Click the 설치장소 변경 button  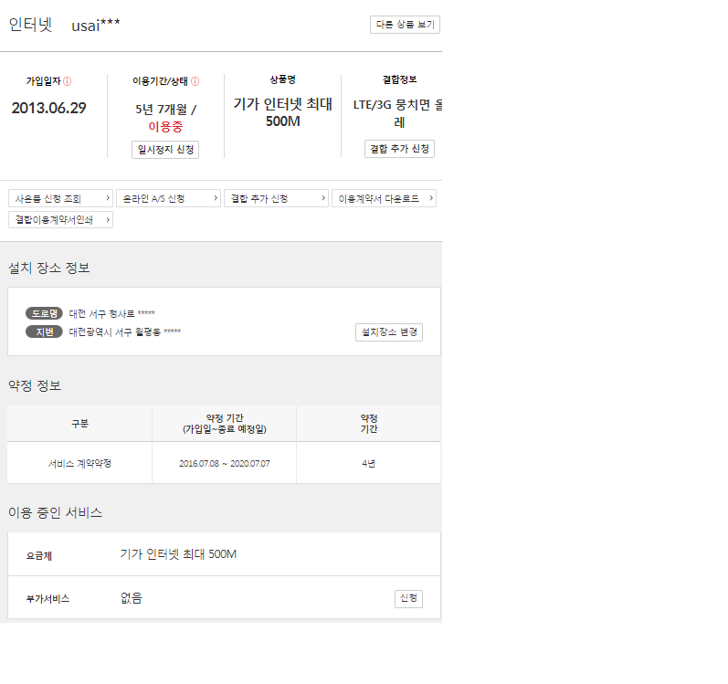[x=389, y=332]
